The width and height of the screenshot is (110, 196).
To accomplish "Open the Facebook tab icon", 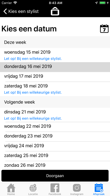I will click(x=55, y=188).
